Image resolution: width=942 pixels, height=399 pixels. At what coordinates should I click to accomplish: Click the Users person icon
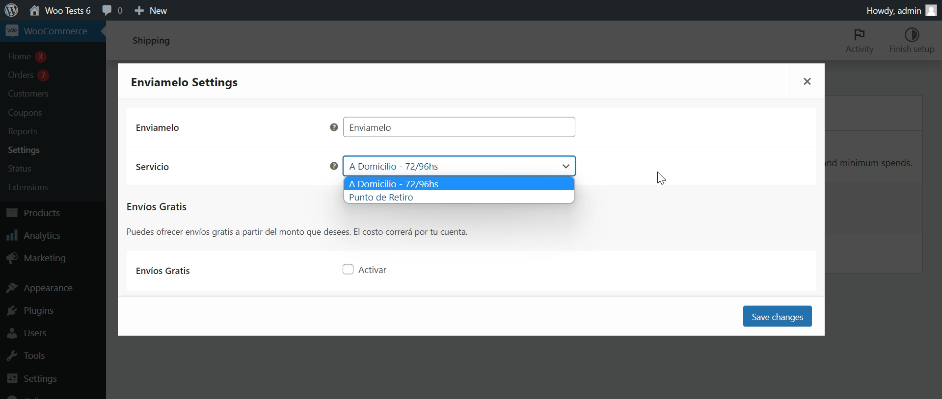[x=12, y=333]
